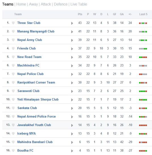The image size is (152, 155).
Task: Select the Defence tab
Action: (61, 4)
